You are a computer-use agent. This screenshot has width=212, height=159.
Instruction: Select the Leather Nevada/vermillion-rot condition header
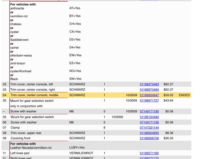pyautogui.click(x=31, y=147)
